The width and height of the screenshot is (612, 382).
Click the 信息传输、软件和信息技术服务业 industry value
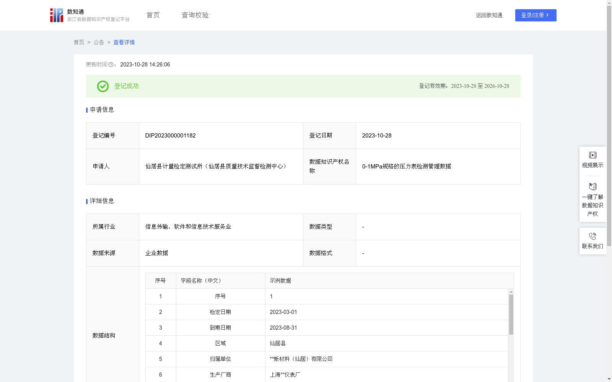(x=188, y=227)
